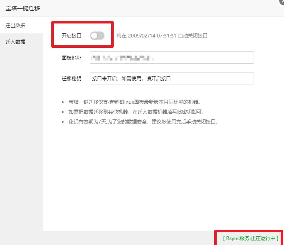Viewport: 284px width, 245px height.
Task: Click the 迁移秘钥 input field
Action: [x=172, y=78]
